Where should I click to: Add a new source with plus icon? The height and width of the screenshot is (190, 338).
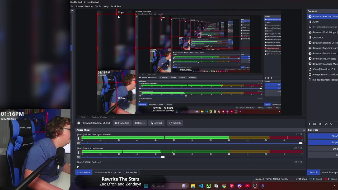[309, 124]
